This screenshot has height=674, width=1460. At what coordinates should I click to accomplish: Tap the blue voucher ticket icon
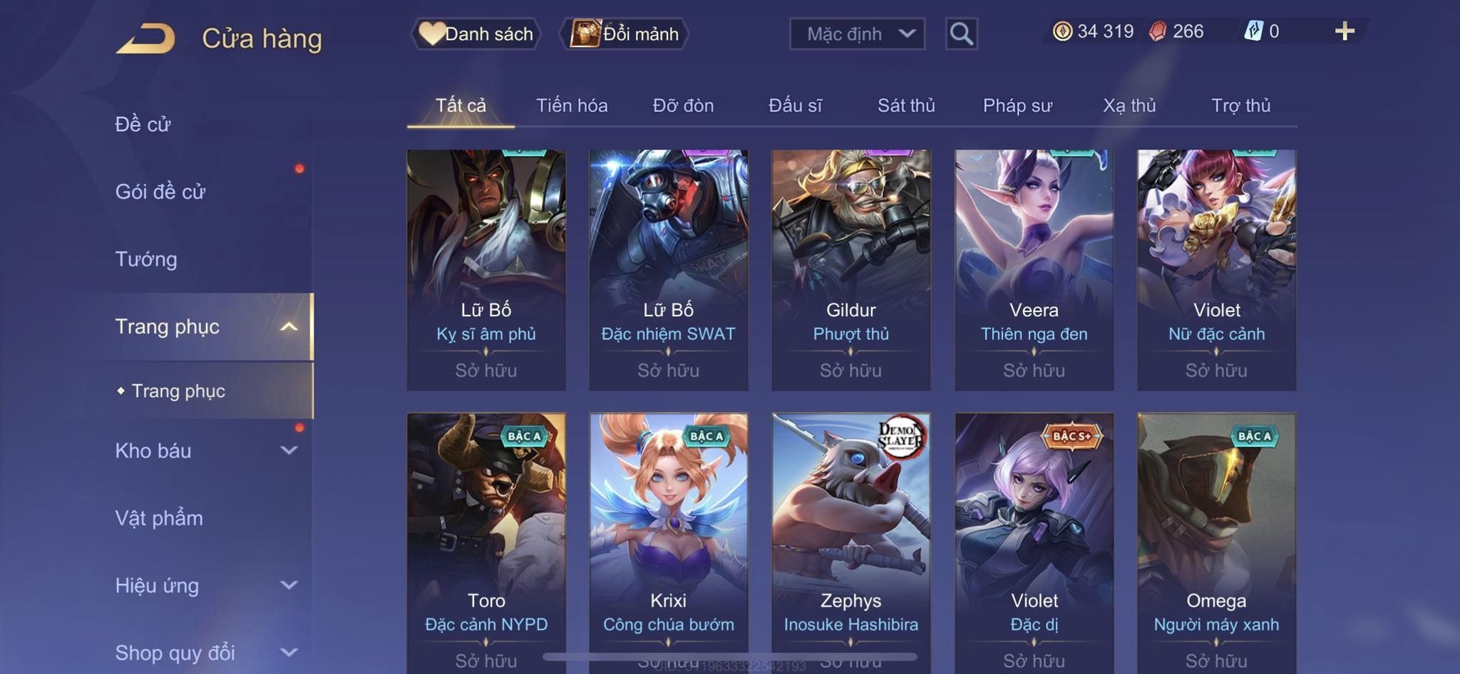click(x=1253, y=31)
